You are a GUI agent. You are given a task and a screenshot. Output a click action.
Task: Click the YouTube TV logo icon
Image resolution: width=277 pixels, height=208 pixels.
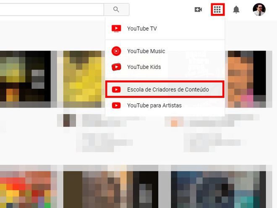(x=116, y=29)
